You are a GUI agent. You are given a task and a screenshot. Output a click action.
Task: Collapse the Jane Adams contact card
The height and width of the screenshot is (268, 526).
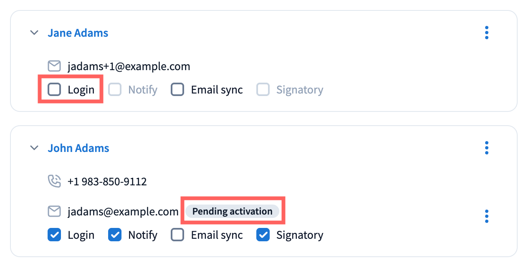pyautogui.click(x=34, y=33)
